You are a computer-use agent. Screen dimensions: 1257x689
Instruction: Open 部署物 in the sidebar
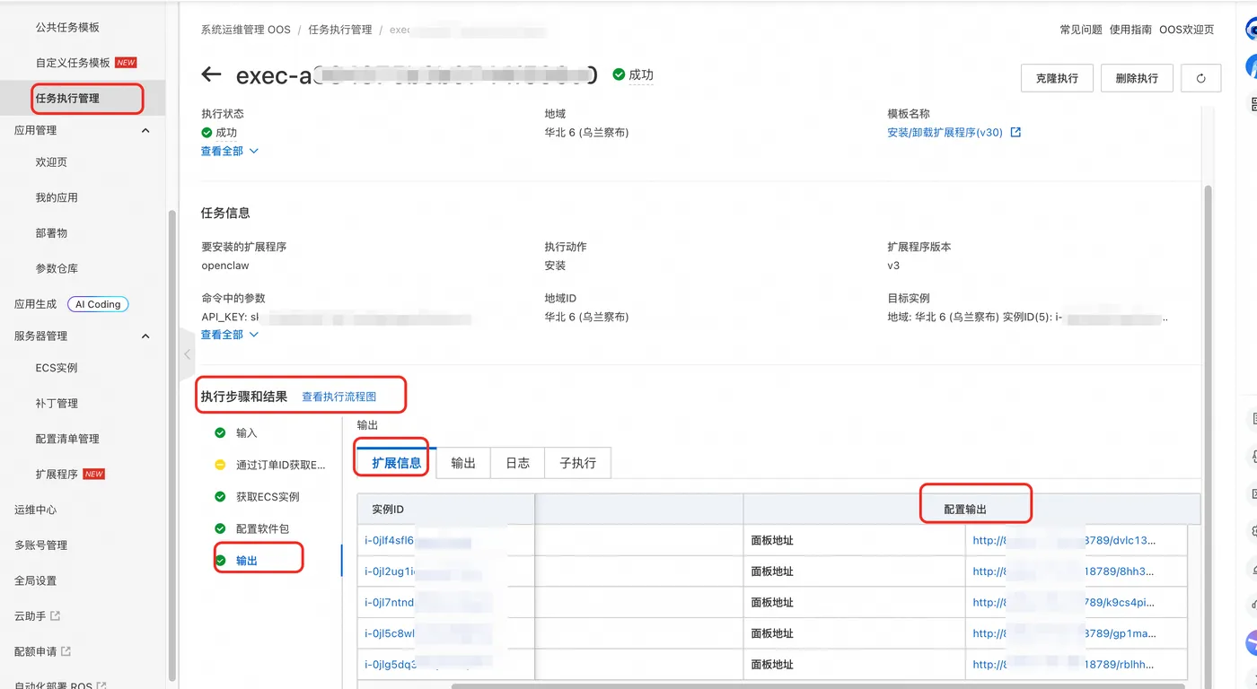pos(51,233)
